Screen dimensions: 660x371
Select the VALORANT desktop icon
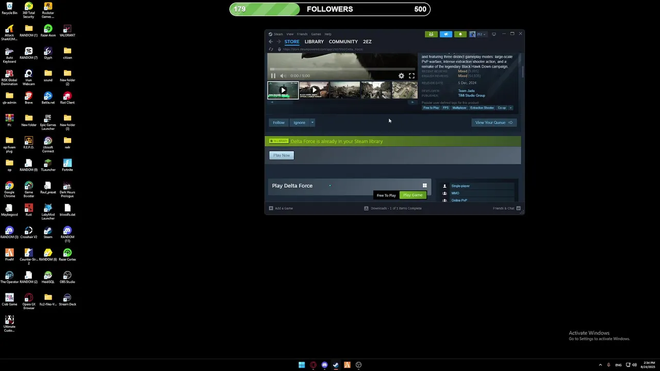pyautogui.click(x=67, y=30)
